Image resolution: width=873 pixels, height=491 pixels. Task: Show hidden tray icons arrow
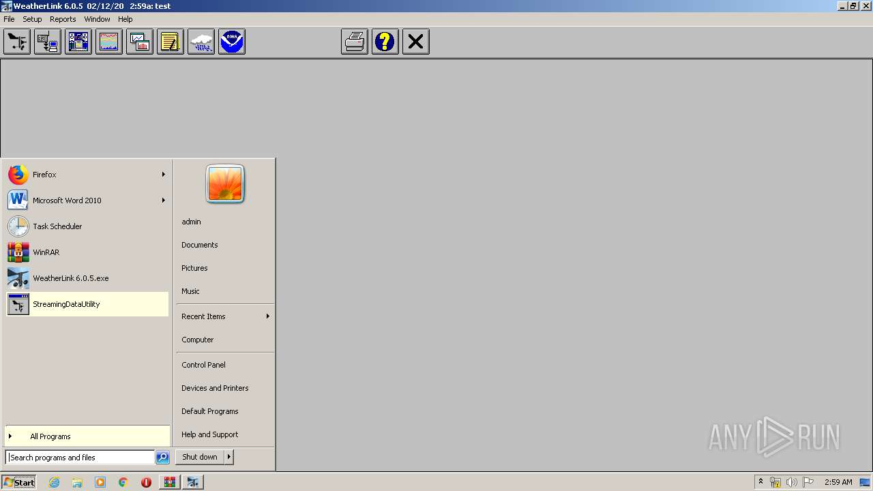click(x=760, y=482)
